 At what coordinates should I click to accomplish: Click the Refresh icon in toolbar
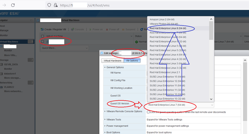142,30
